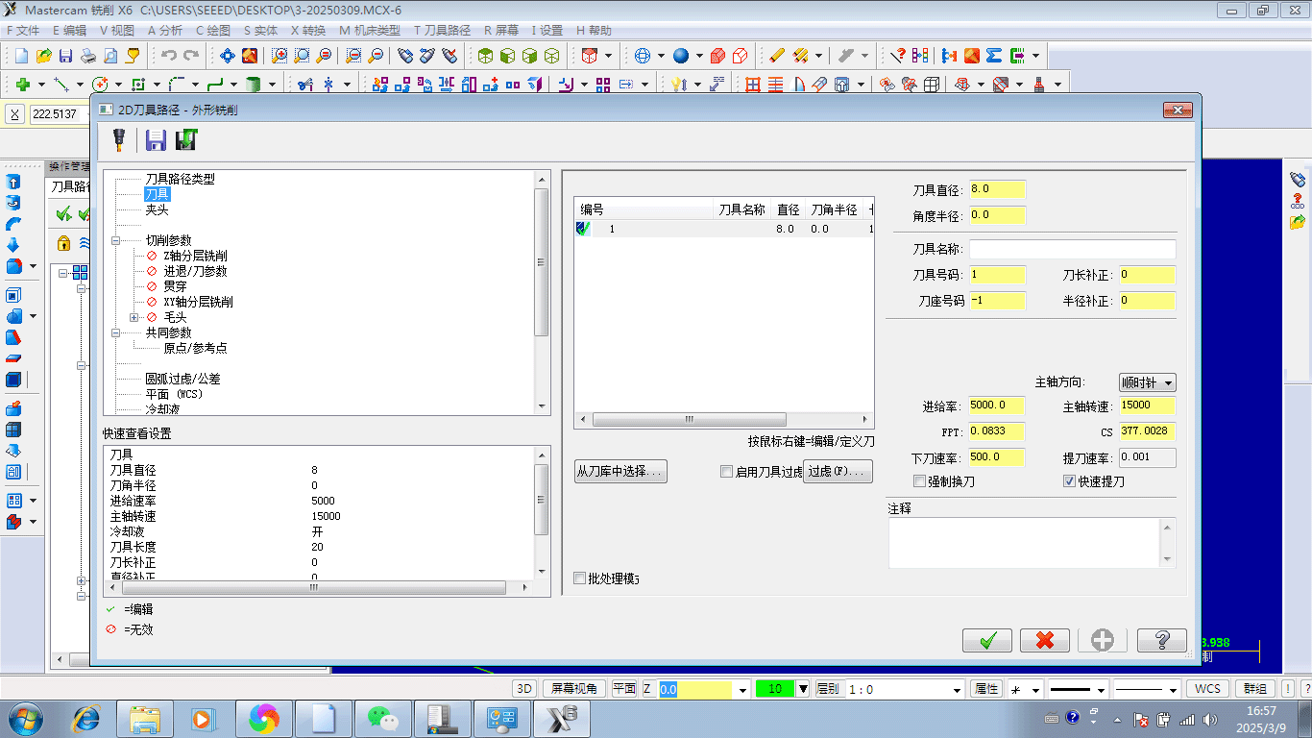Collapse the 切削参数 tree node
1312x738 pixels.
[115, 240]
